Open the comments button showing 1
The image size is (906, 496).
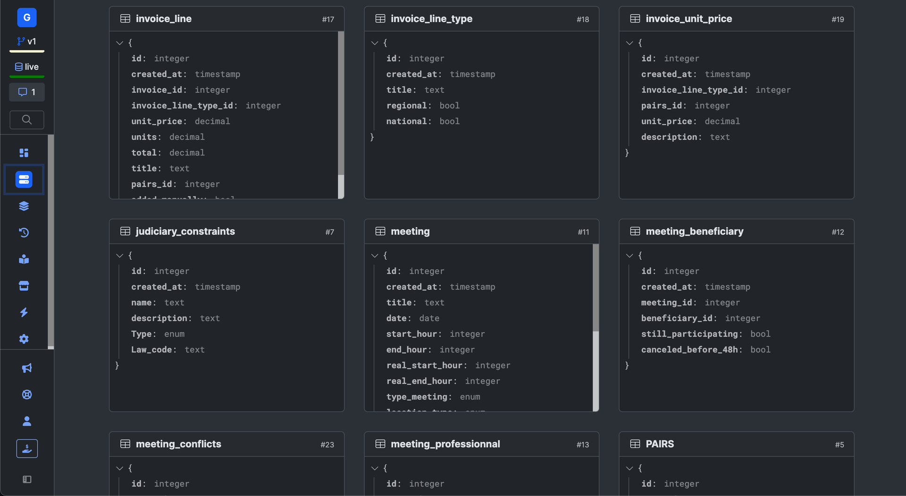pos(27,92)
